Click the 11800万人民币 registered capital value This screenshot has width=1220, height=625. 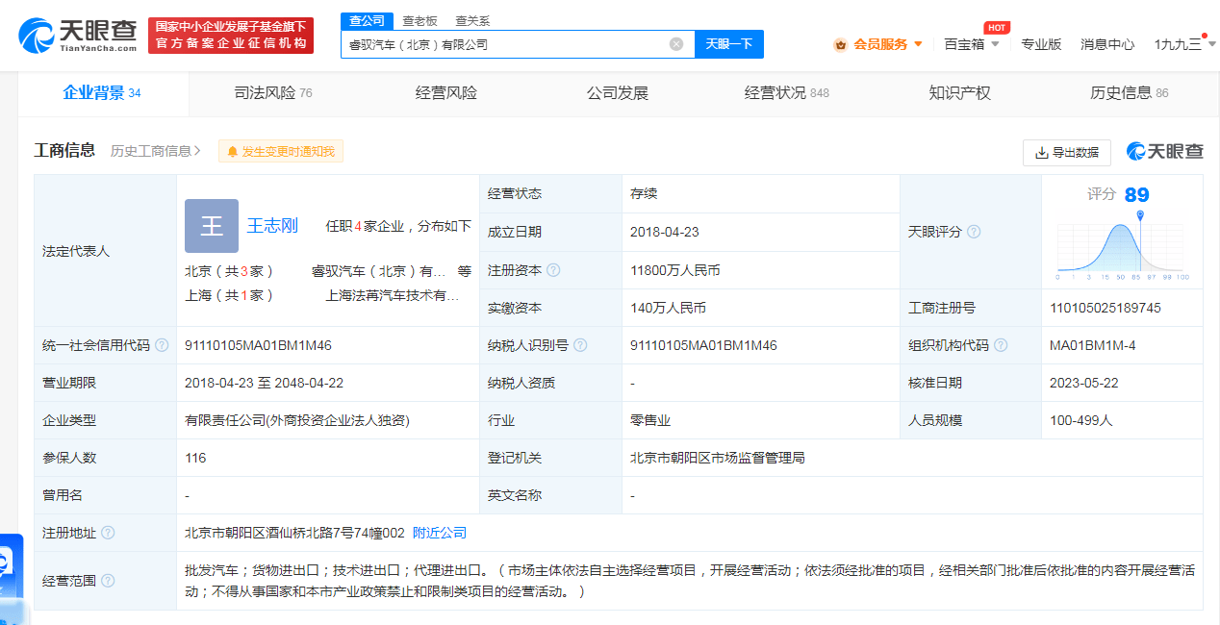coord(675,270)
